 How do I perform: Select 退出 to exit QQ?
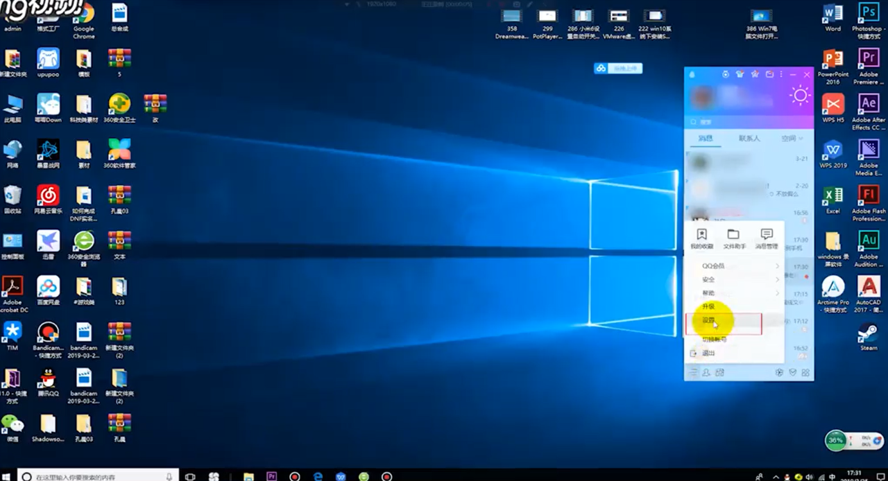point(734,353)
